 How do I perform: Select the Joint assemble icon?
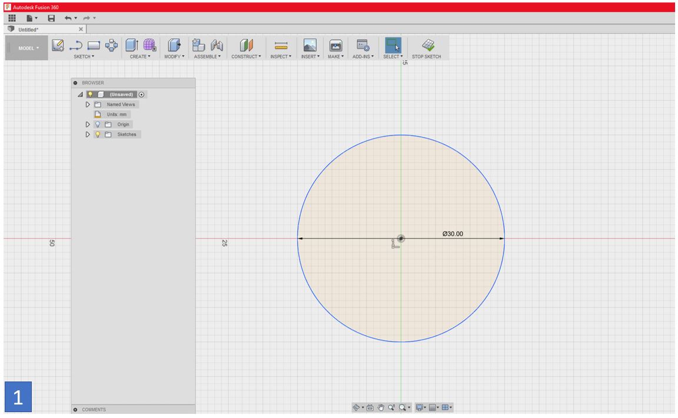click(217, 45)
